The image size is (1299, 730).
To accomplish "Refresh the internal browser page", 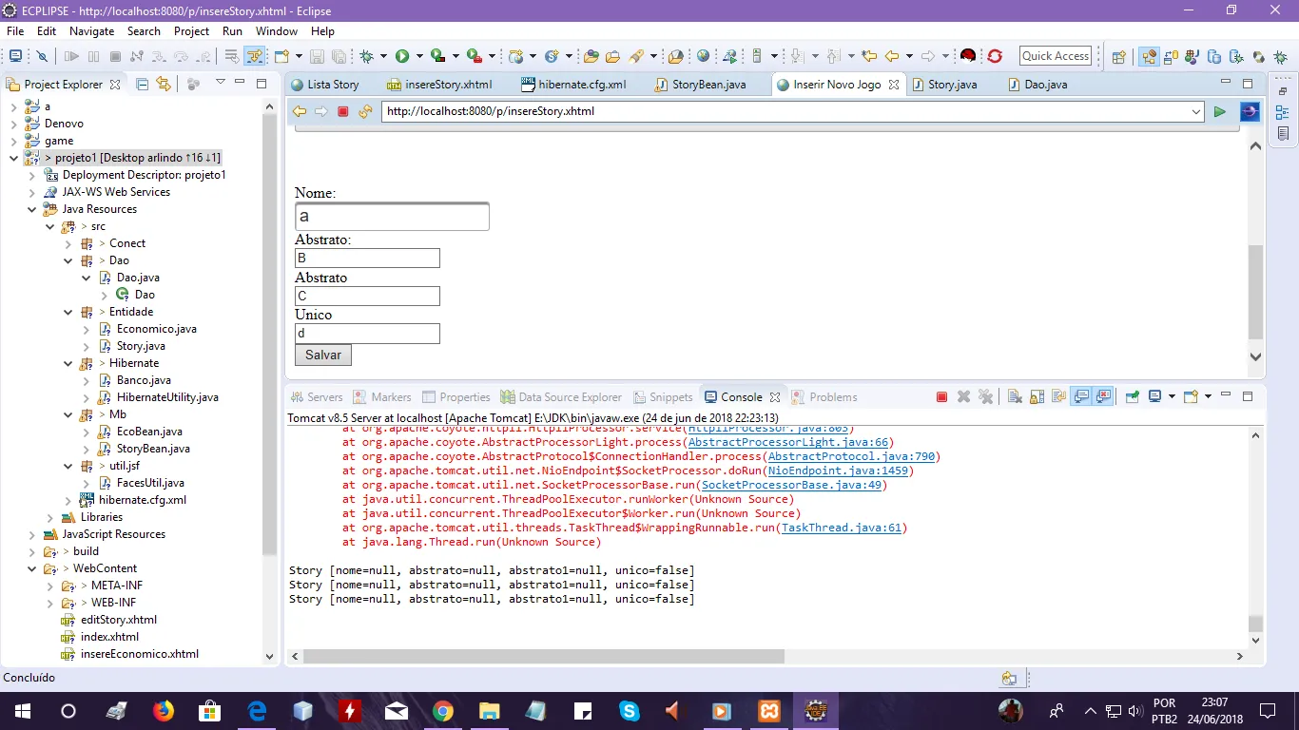I will coord(365,112).
